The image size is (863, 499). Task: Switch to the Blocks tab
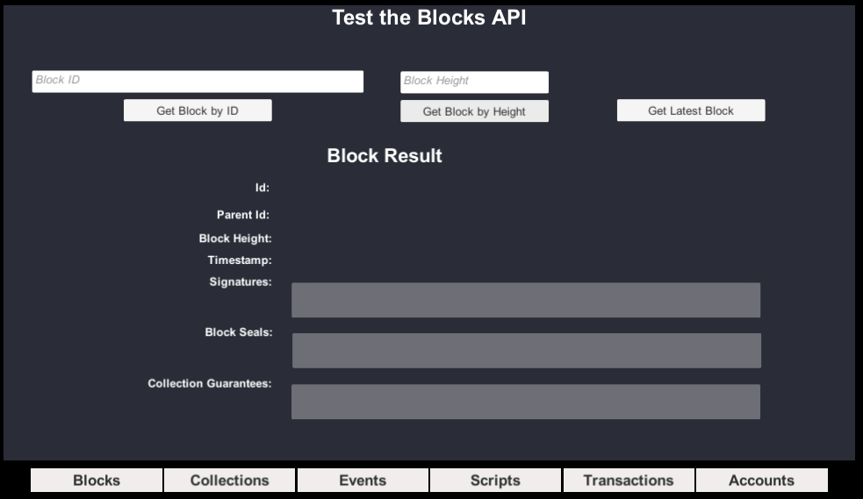point(97,481)
